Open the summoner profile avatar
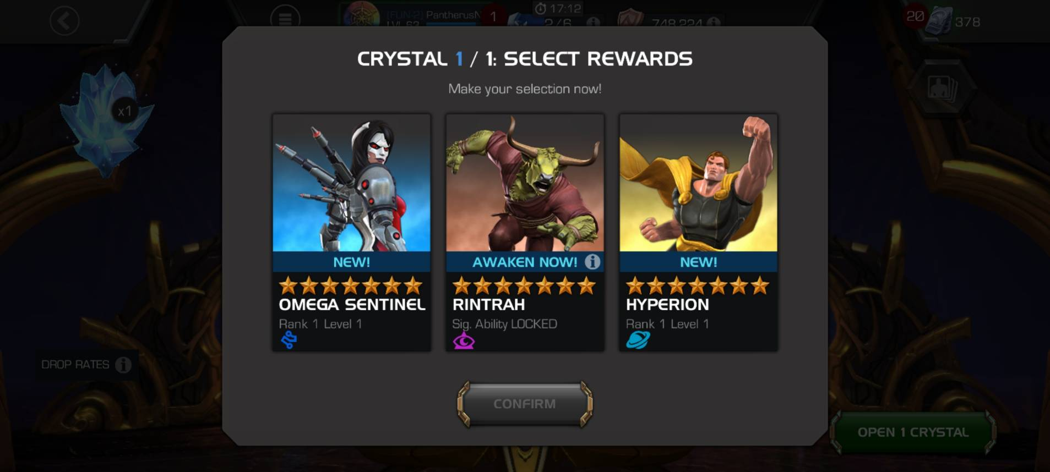Viewport: 1050px width, 472px height. 361,15
